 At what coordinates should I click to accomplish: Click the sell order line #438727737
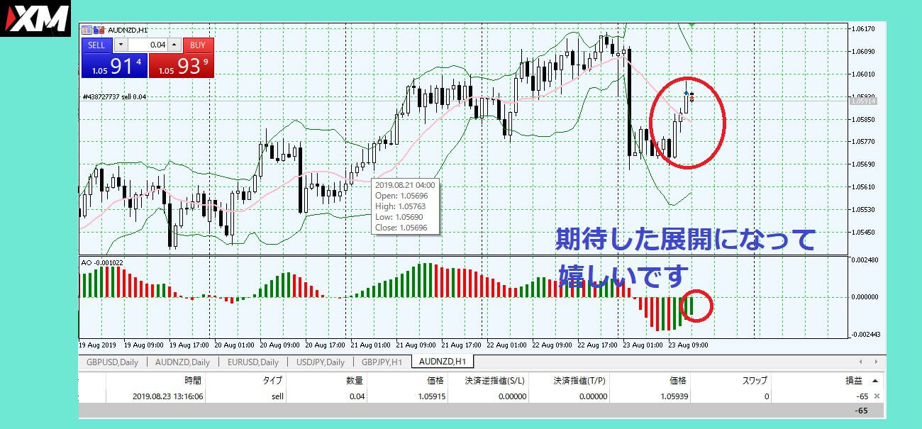113,97
